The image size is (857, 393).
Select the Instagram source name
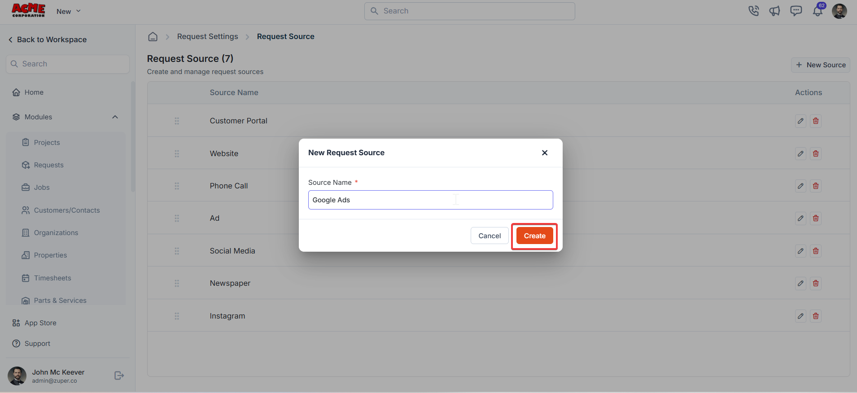tap(227, 316)
